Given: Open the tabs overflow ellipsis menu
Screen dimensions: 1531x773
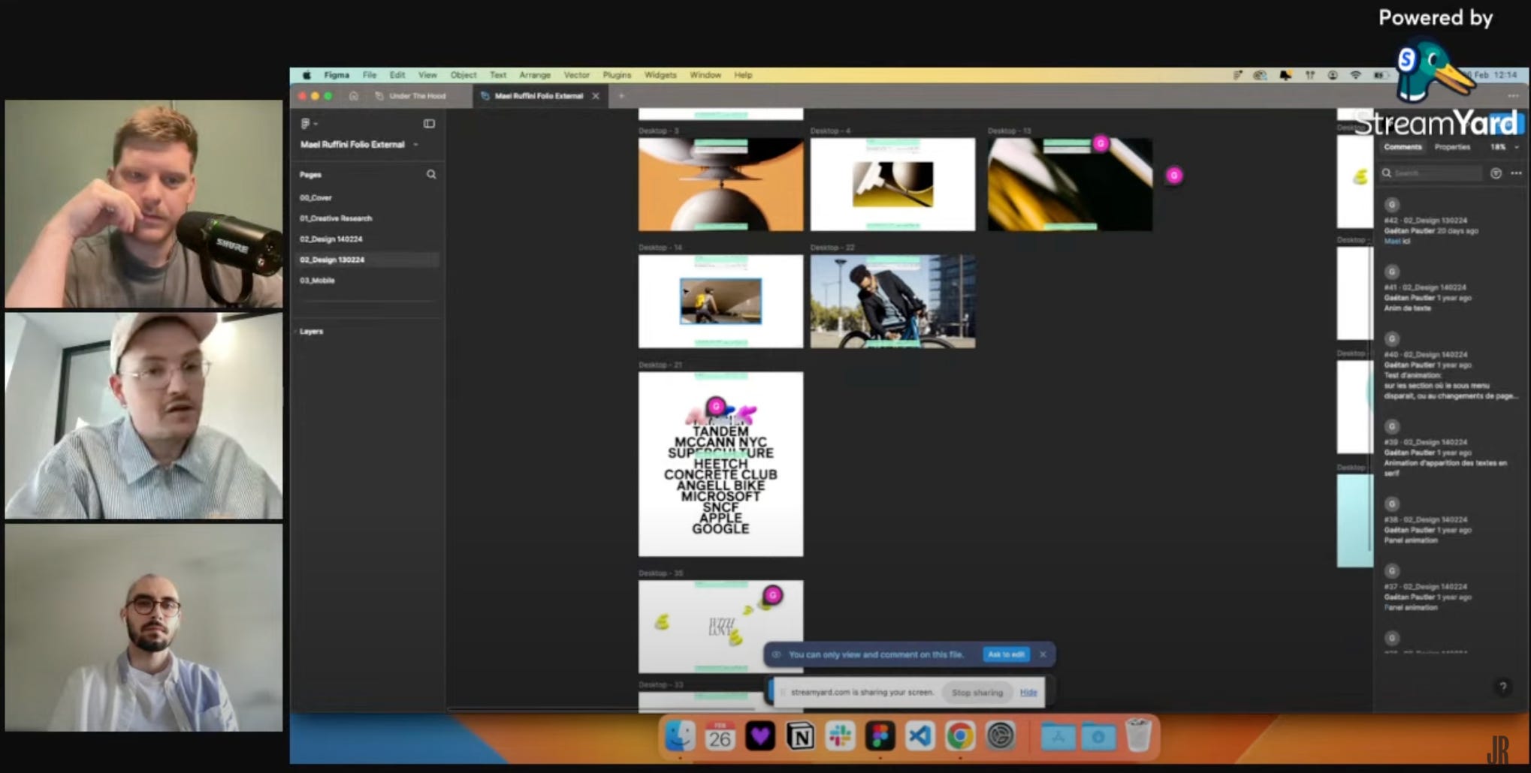Looking at the screenshot, I should click(1513, 96).
